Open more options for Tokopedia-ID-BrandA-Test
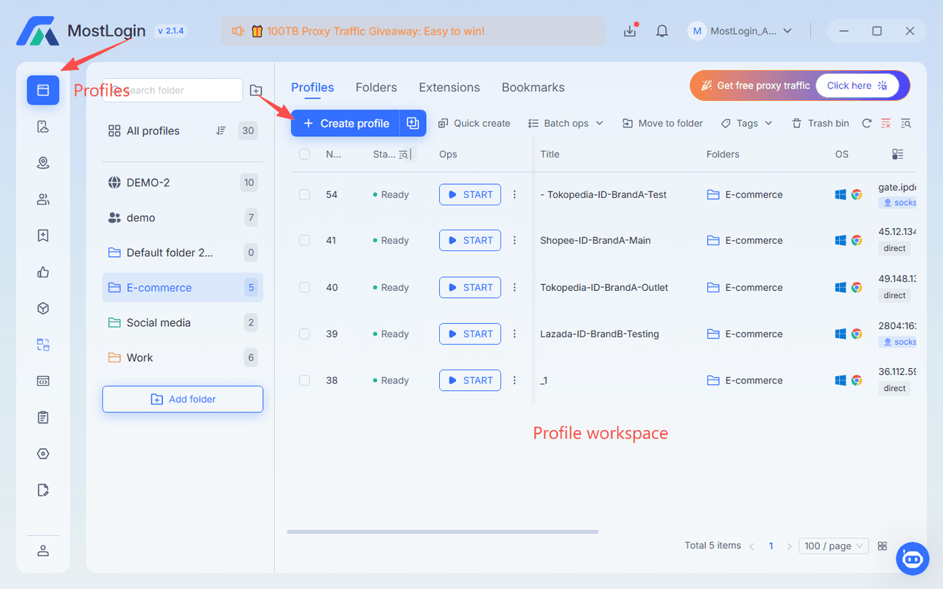The image size is (943, 589). (515, 194)
